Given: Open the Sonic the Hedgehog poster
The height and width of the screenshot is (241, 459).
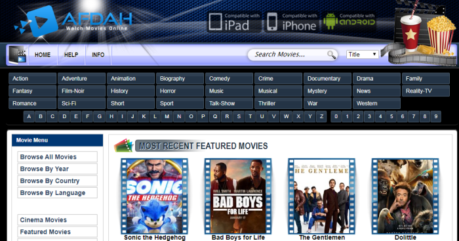Looking at the screenshot, I should tap(155, 196).
